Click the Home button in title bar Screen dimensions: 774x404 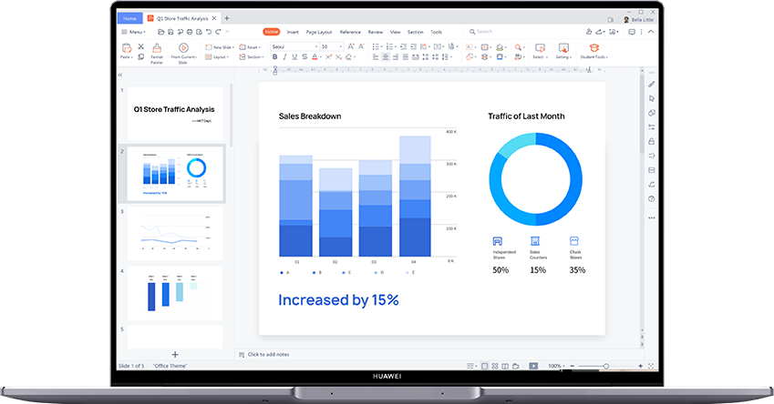pyautogui.click(x=130, y=18)
